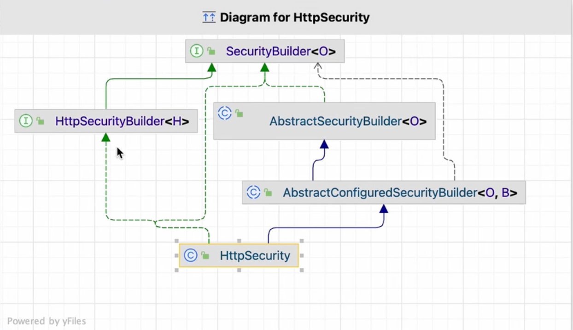Image resolution: width=573 pixels, height=330 pixels.
Task: Click the lock icon on HttpSecurity node
Action: tap(205, 256)
